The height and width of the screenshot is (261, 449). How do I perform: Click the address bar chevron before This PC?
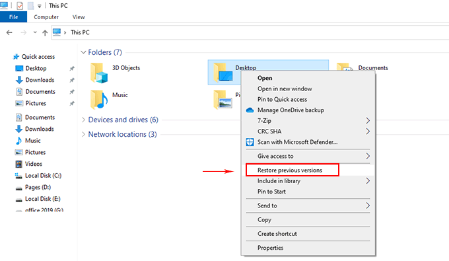pos(65,32)
